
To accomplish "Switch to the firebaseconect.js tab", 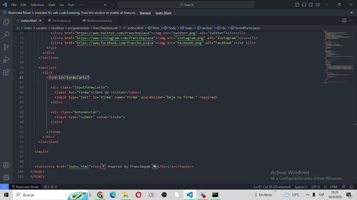I will [x=99, y=21].
